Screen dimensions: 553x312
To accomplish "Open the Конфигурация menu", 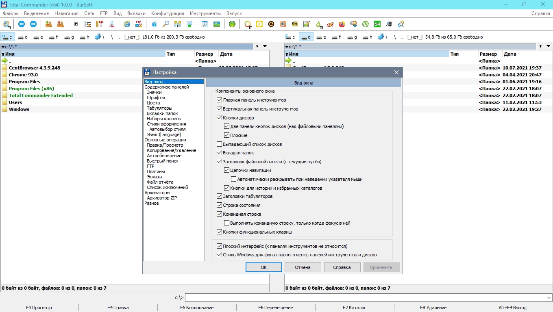I will pyautogui.click(x=168, y=13).
